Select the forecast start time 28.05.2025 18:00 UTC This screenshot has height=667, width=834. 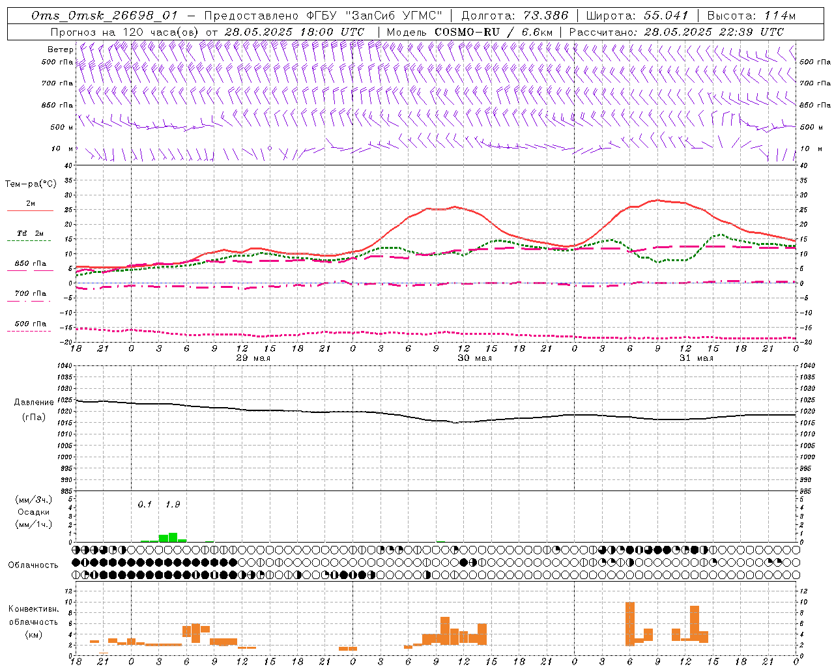pyautogui.click(x=295, y=32)
